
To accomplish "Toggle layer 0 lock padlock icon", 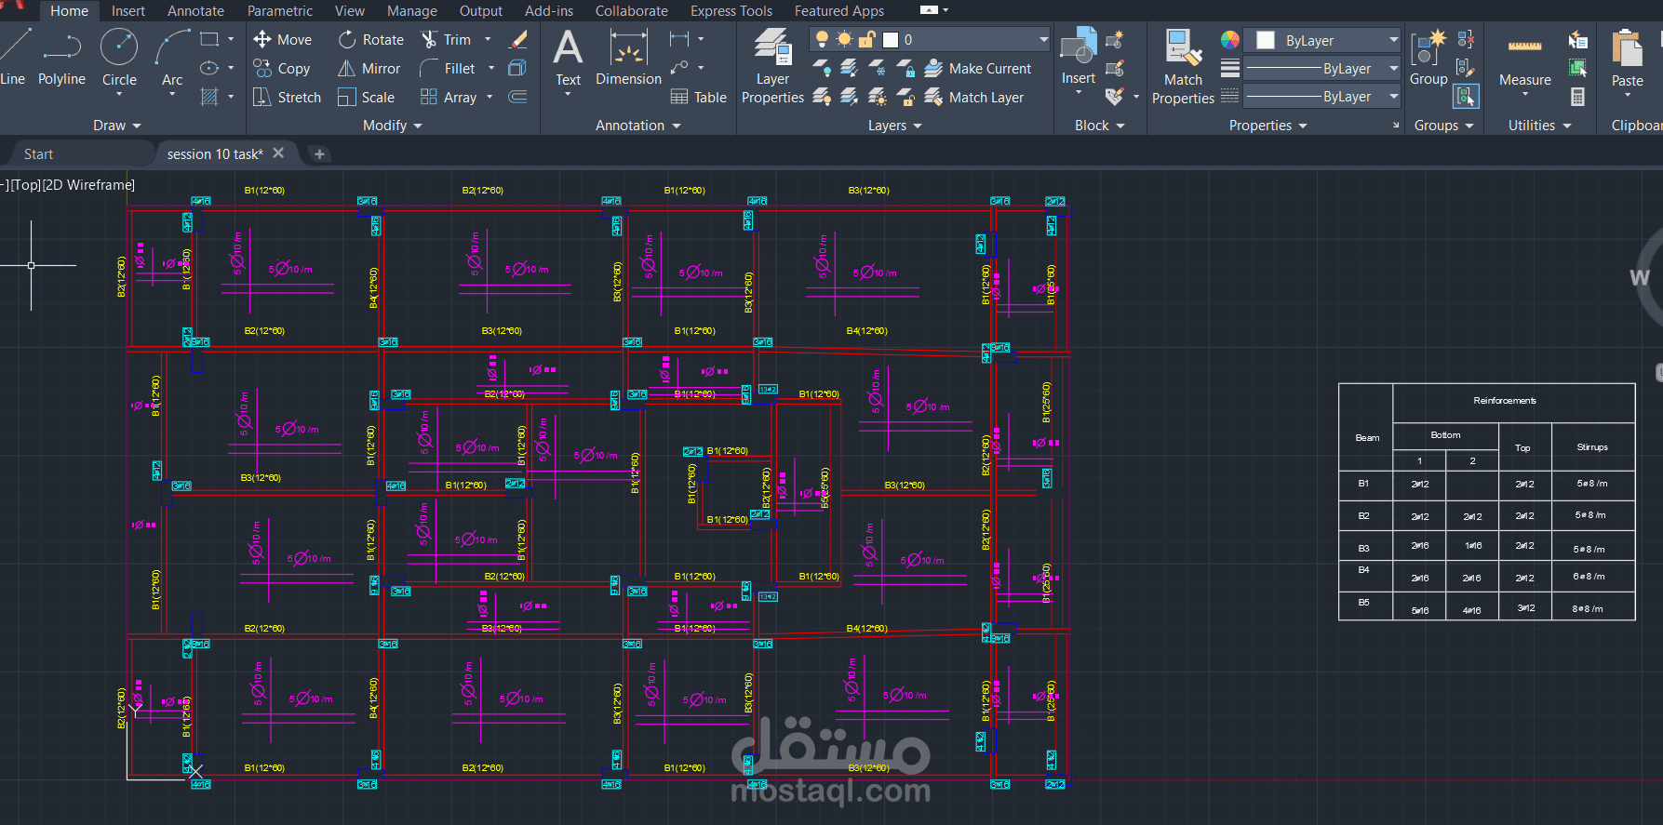I will click(867, 40).
